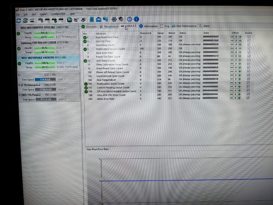Screen dimensions: 273x205
Task: Open configuration via the gear icon
Action: 114,19
